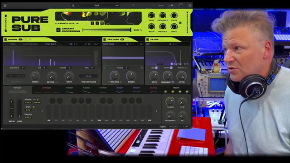Image resolution: width=290 pixels, height=163 pixels.
Task: Turn the Drive knob in the header
Action: [151, 15]
